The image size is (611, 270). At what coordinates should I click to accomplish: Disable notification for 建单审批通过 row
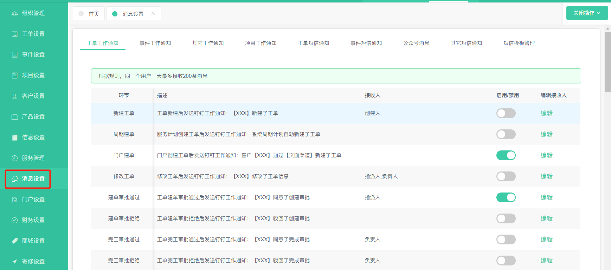(x=506, y=197)
